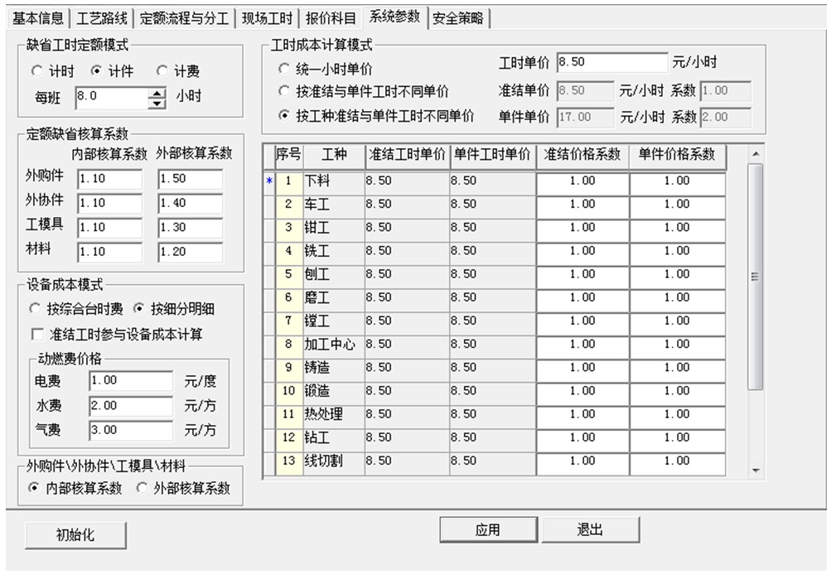Edit 工模具 内部核算系数 field
The height and width of the screenshot is (579, 836).
click(x=110, y=228)
